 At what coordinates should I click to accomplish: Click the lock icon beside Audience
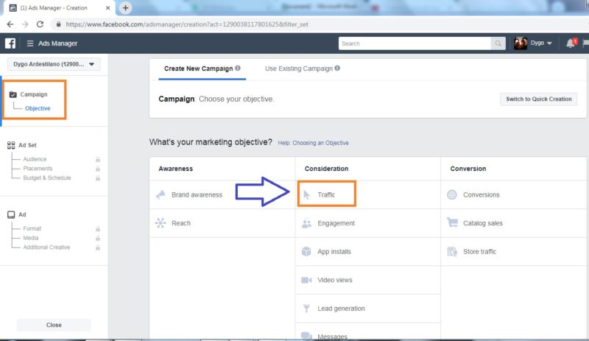[98, 159]
